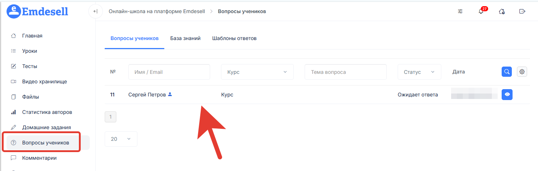The width and height of the screenshot is (538, 171).
Task: Click the Emdesell logo
Action: pyautogui.click(x=37, y=11)
